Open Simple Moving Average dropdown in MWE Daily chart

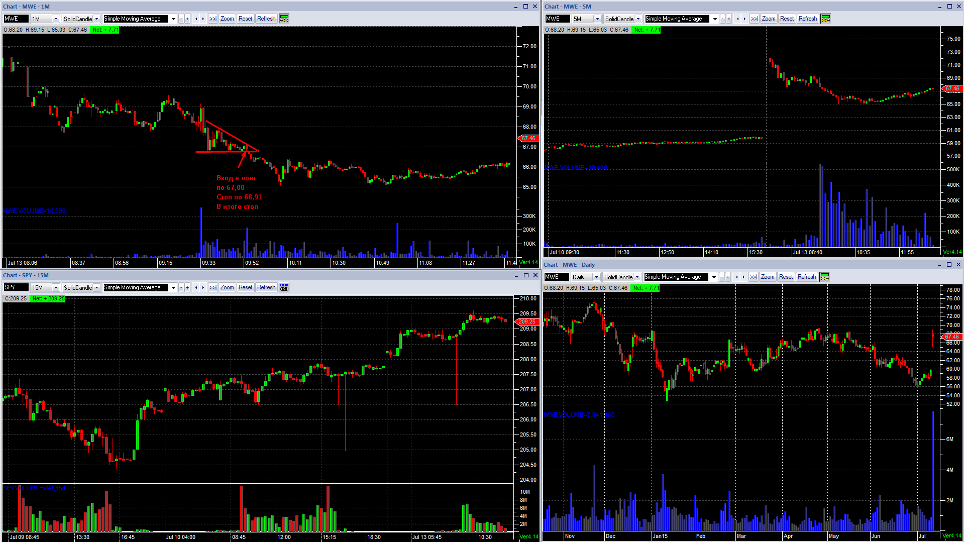(x=714, y=277)
